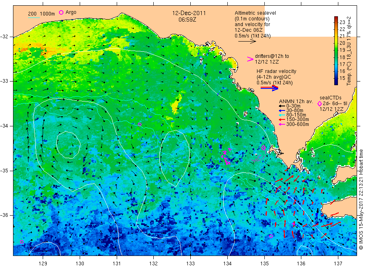Click the red and blue HF radar scale arrow
The image size is (366, 269).
(x=269, y=88)
